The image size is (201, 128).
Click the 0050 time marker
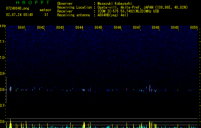194,28
